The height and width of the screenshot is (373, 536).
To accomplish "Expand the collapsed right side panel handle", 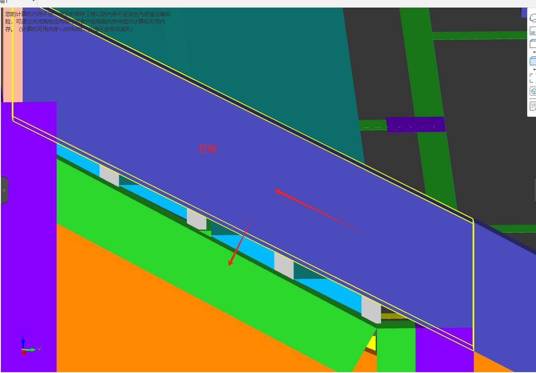I will coord(535,190).
